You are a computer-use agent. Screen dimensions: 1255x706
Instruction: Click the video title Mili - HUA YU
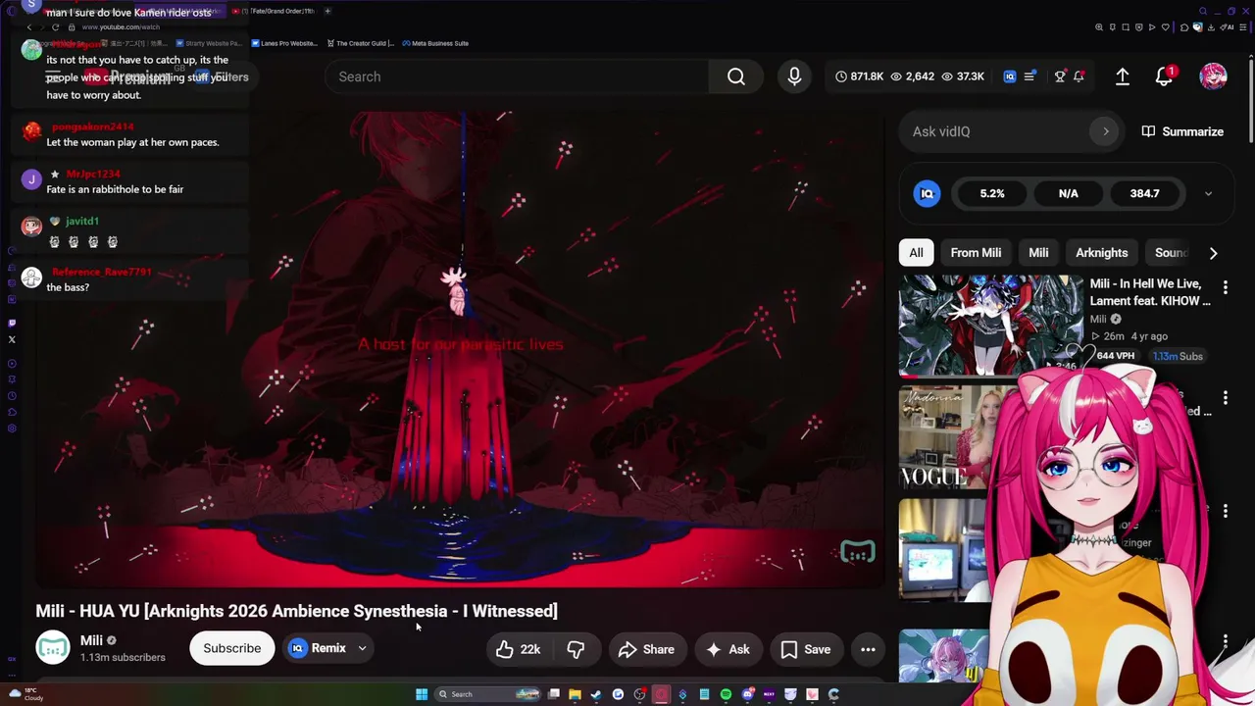[296, 611]
